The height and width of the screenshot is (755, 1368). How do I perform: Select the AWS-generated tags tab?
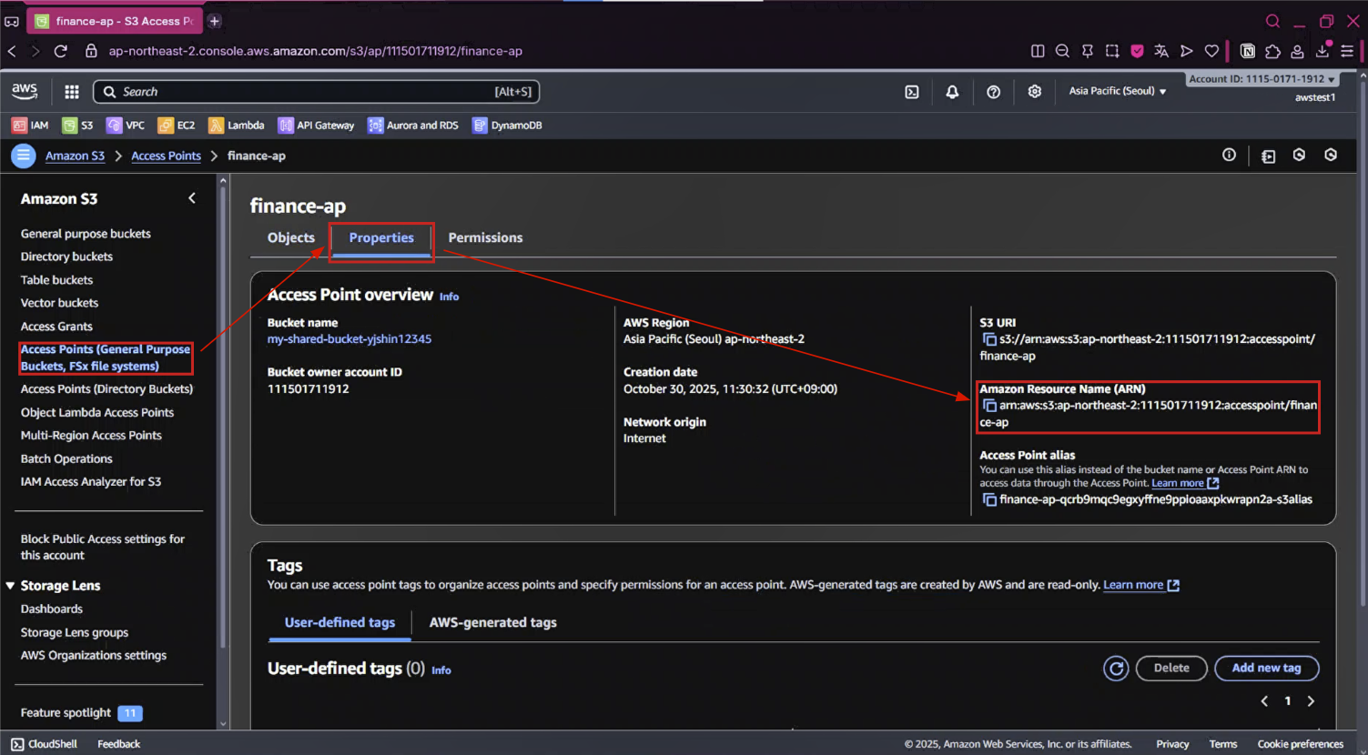[x=492, y=623]
